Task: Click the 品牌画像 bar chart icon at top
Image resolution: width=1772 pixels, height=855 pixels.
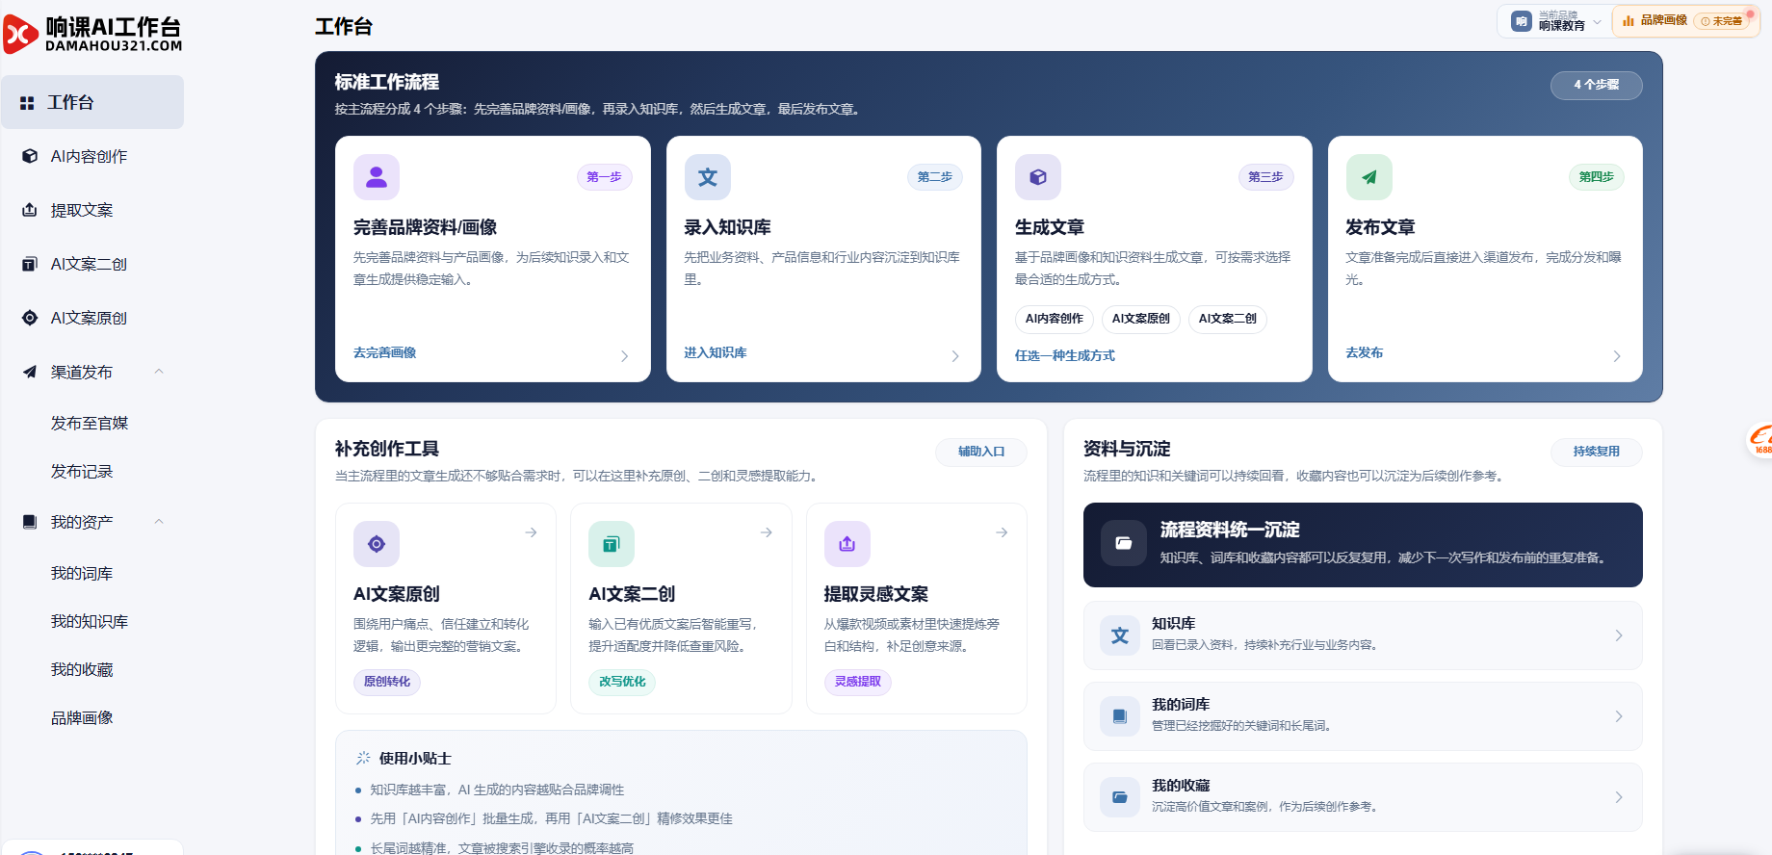Action: [x=1629, y=20]
